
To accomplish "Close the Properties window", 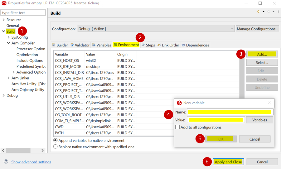I will [274, 3].
